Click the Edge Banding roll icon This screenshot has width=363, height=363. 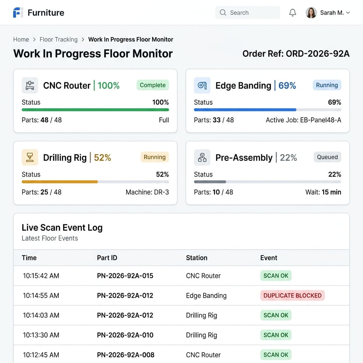[202, 85]
